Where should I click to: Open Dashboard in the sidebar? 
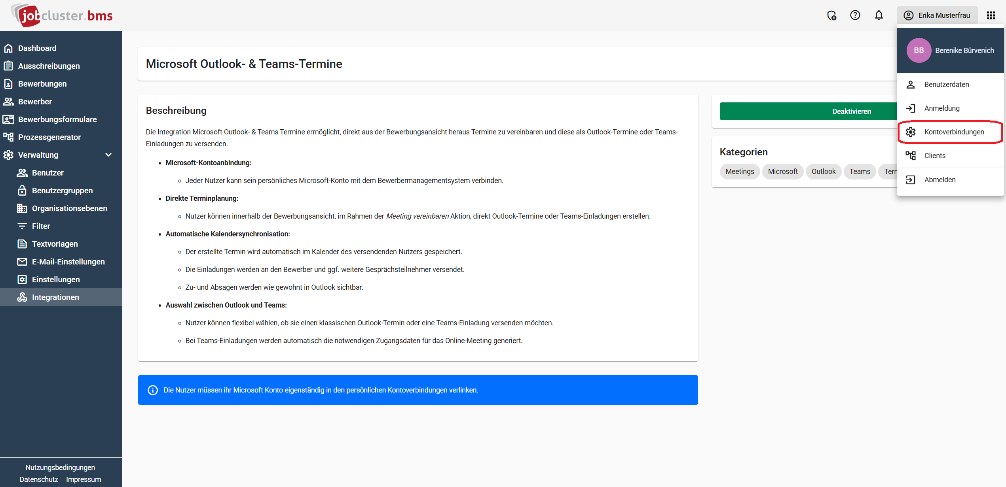61,48
